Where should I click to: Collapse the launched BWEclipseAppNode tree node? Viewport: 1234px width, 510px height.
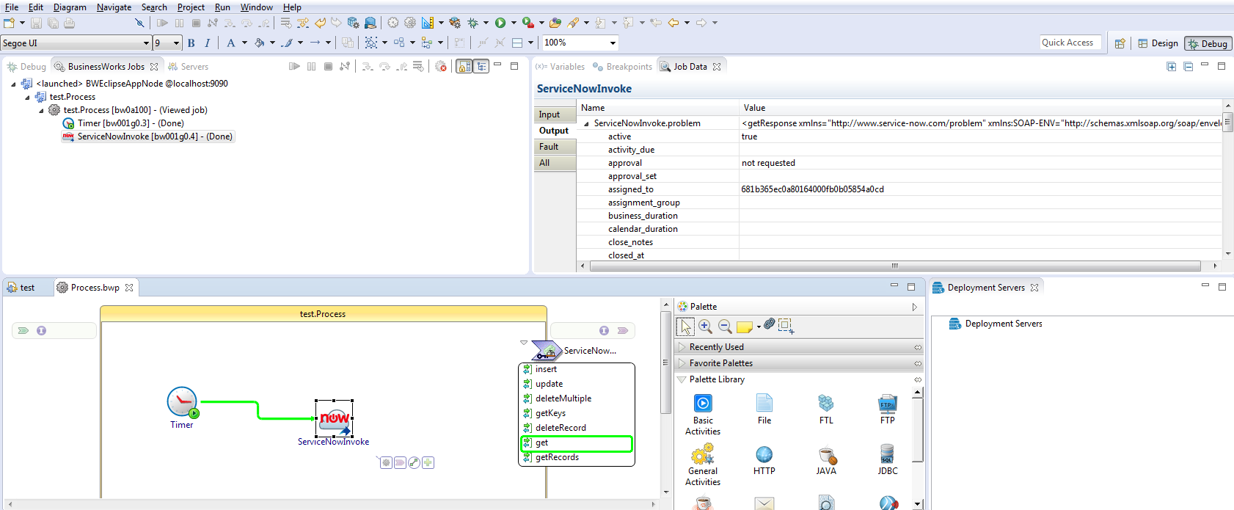pyautogui.click(x=13, y=84)
